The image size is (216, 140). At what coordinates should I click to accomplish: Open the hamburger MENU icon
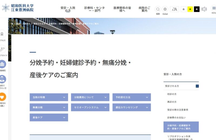tap(214, 8)
